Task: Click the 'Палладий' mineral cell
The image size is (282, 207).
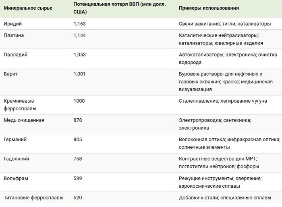Action: [15, 55]
